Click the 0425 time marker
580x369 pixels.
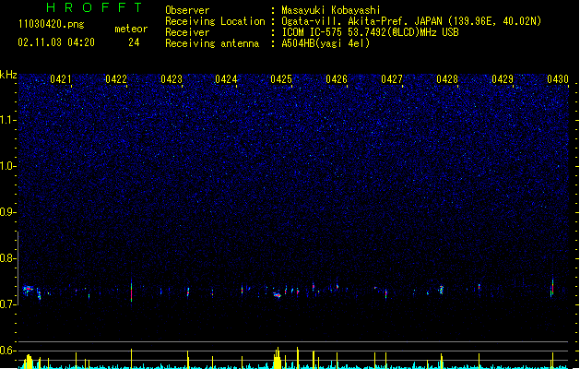(281, 79)
